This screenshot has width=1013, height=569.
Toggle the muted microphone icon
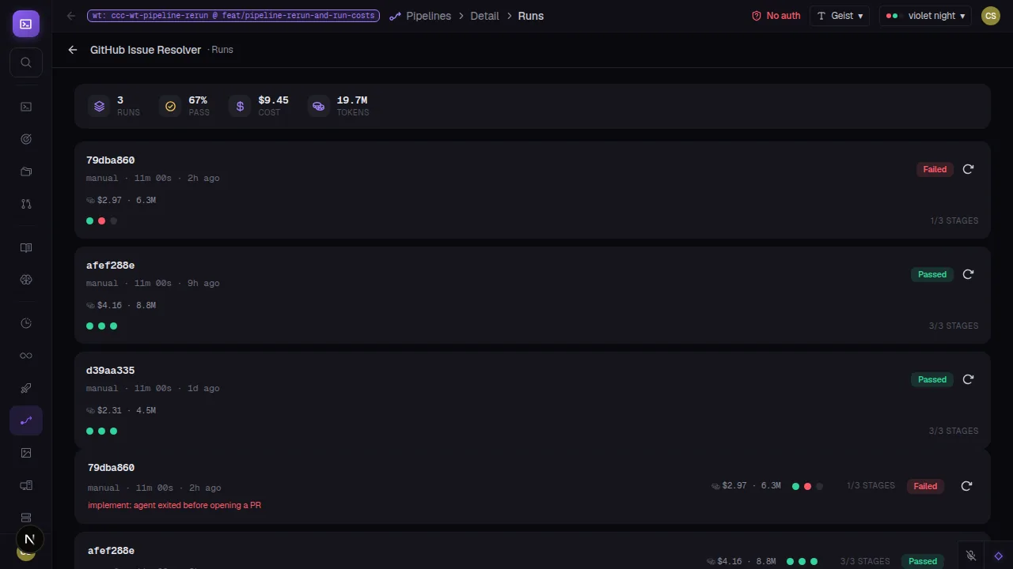(x=971, y=556)
